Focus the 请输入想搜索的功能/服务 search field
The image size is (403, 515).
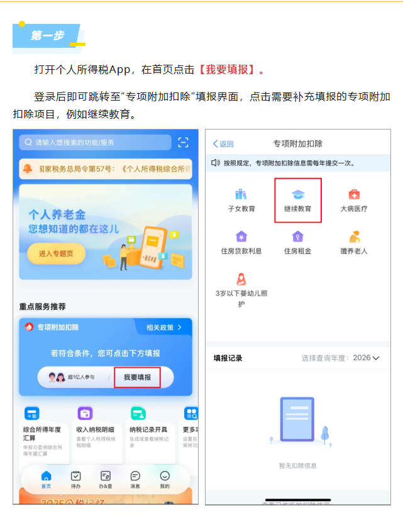coord(95,143)
